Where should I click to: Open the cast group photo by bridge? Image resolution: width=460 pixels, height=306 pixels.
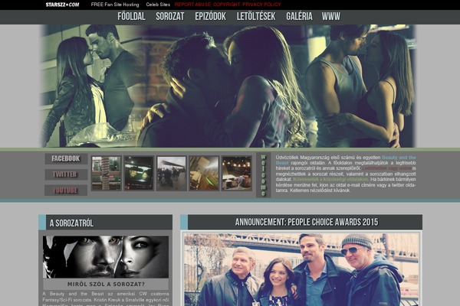(301, 269)
